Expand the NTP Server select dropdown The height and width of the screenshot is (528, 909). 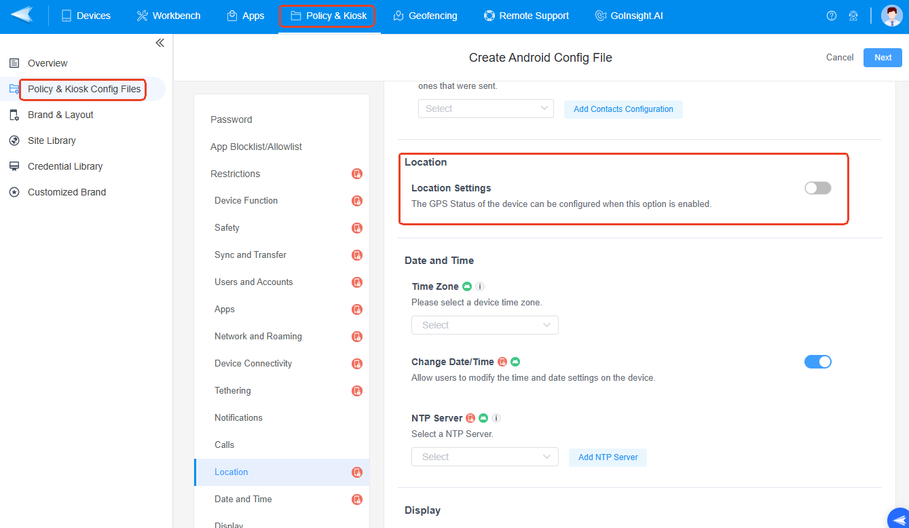point(485,457)
